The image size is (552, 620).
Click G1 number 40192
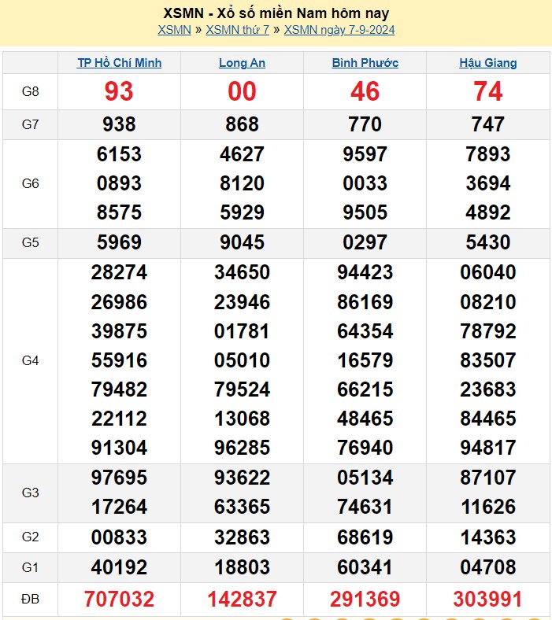pos(119,567)
